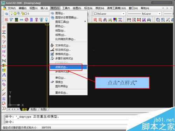Screen dimensions: 175x131
Task: Open the 修改(M) menu
Action: (x=100, y=8)
